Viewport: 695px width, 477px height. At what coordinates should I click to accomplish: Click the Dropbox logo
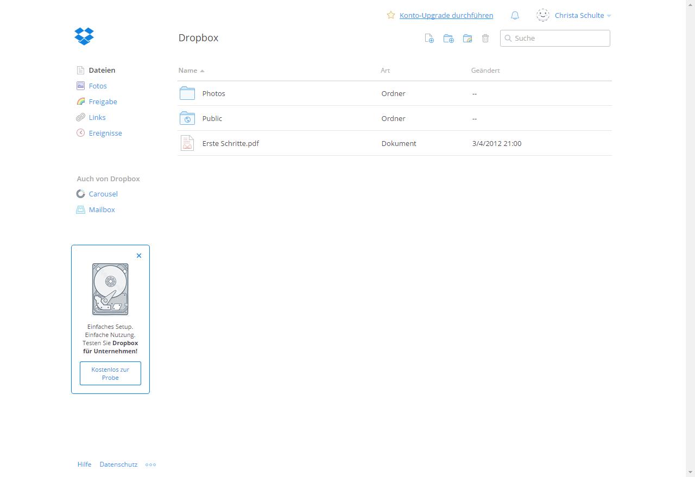point(84,36)
